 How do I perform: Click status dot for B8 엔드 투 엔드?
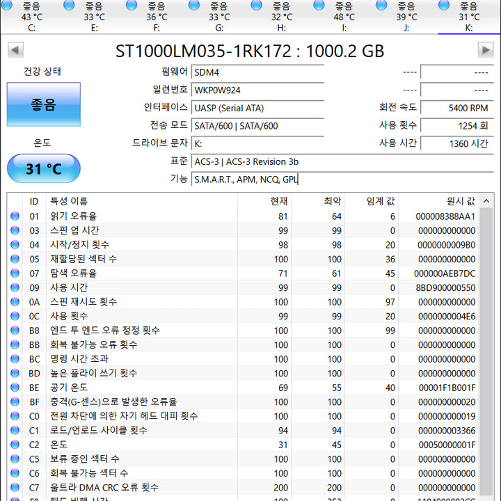(x=15, y=331)
